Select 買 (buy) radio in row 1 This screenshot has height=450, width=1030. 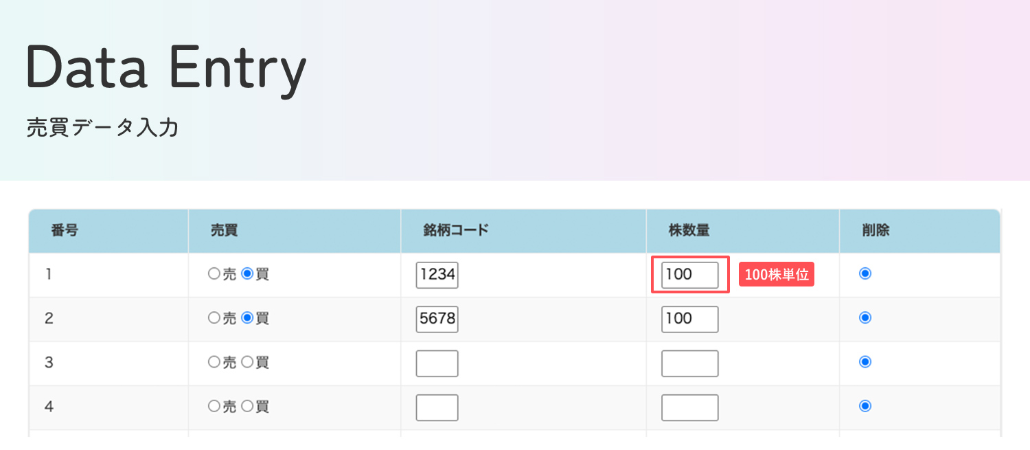pos(247,274)
